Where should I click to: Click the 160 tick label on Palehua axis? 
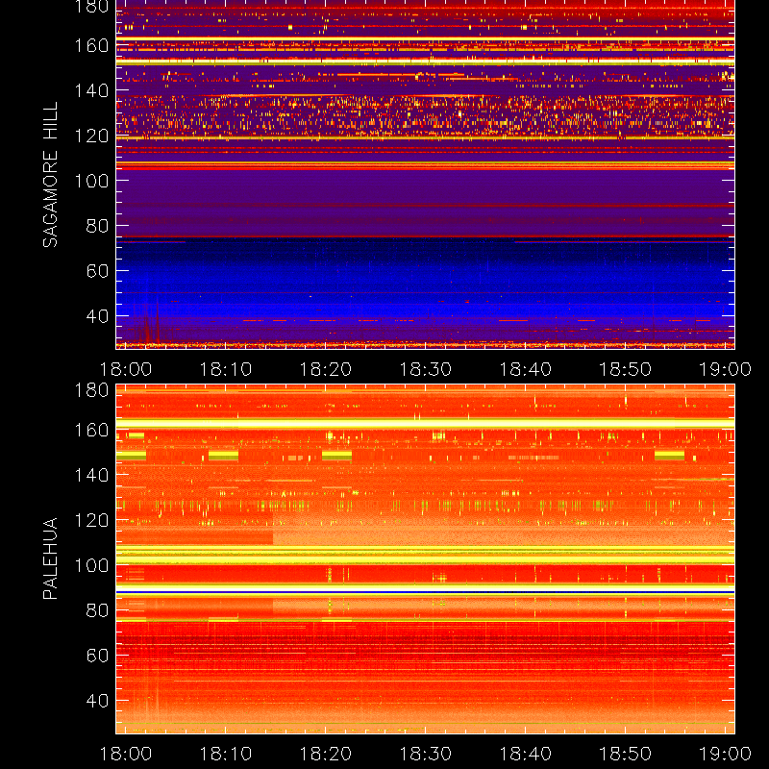(91, 430)
